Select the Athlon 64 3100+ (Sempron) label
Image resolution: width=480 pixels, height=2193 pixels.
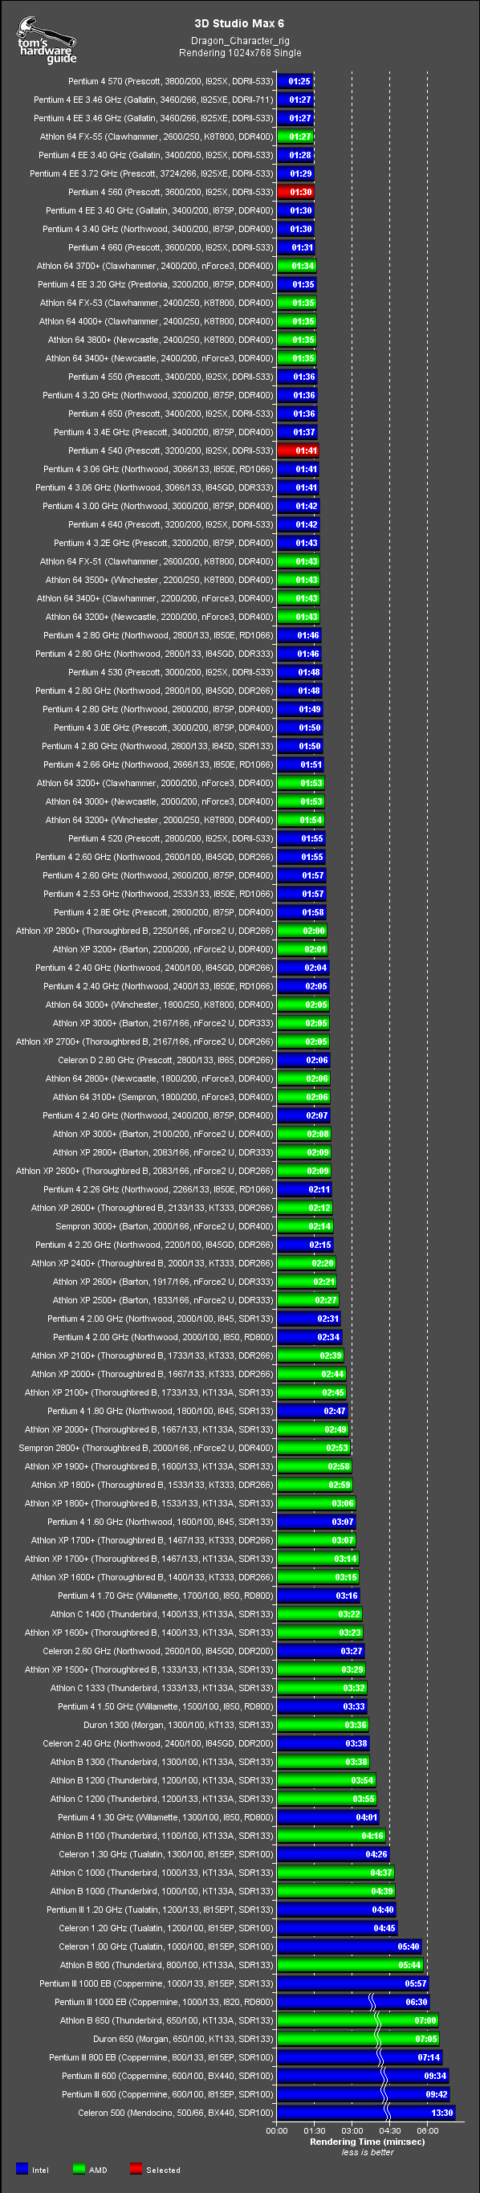164,1098
